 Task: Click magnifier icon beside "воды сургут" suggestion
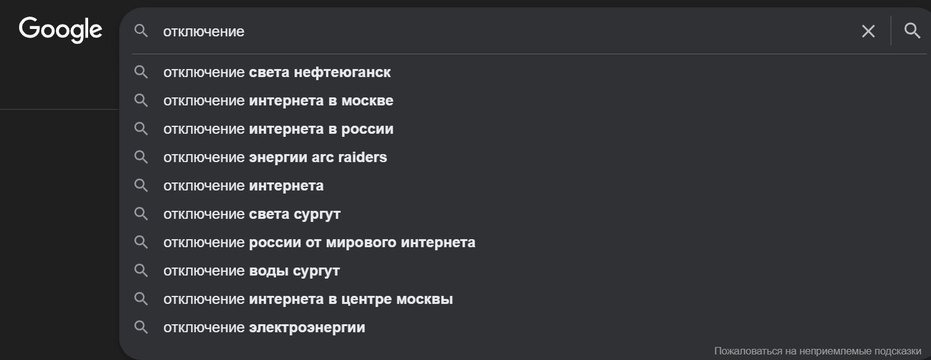tap(141, 271)
